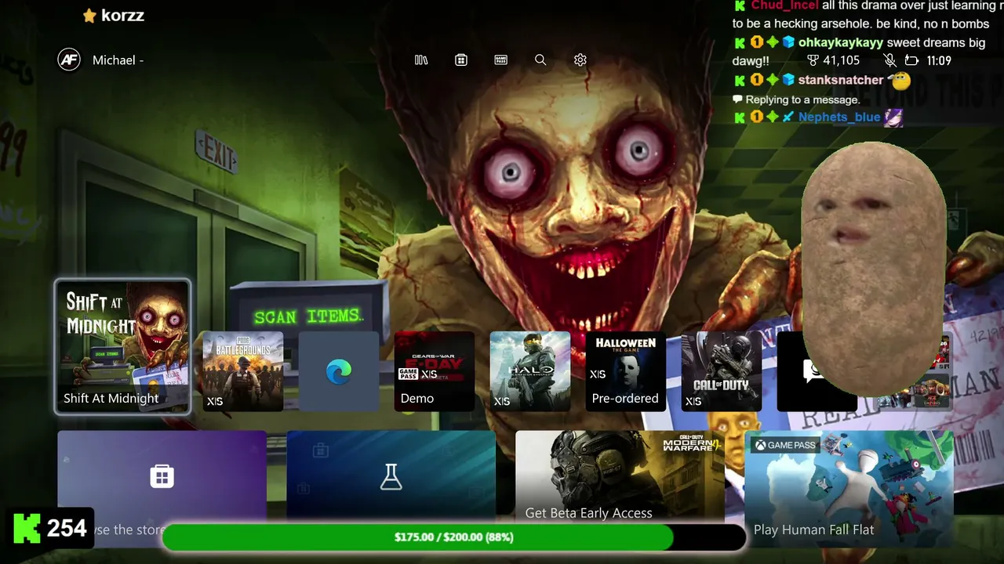This screenshot has width=1004, height=564.
Task: Click the Replying to a message text
Action: tap(802, 99)
